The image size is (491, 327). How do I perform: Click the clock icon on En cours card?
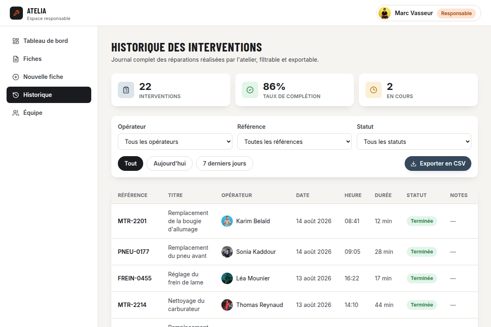pos(374,90)
